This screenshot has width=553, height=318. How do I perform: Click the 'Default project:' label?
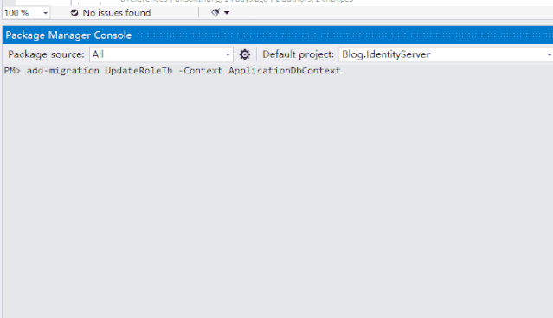tap(298, 54)
